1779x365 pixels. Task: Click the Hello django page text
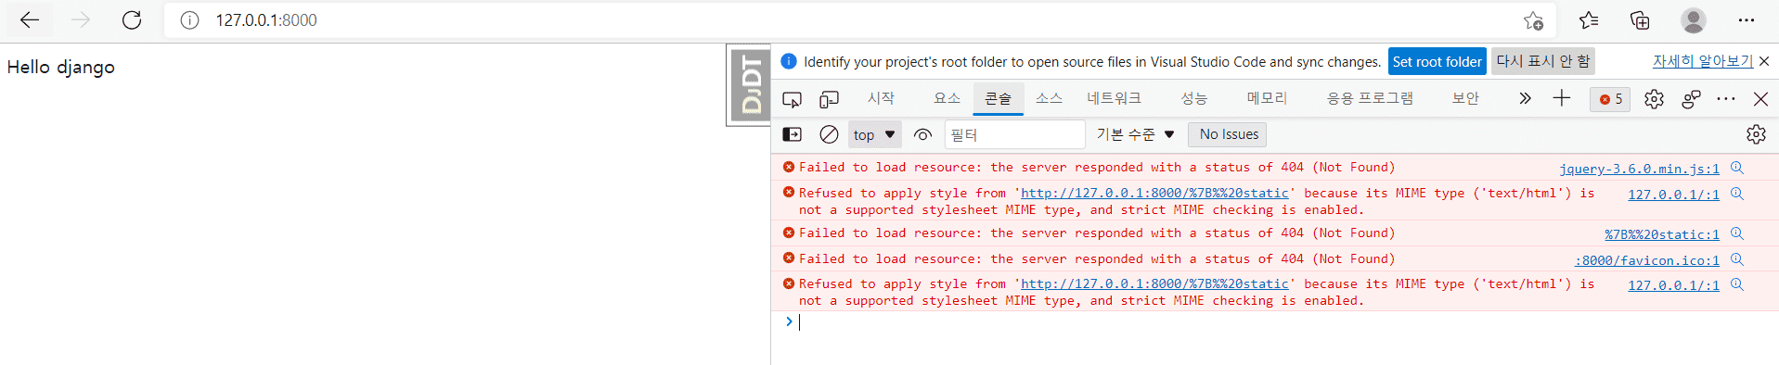click(61, 68)
